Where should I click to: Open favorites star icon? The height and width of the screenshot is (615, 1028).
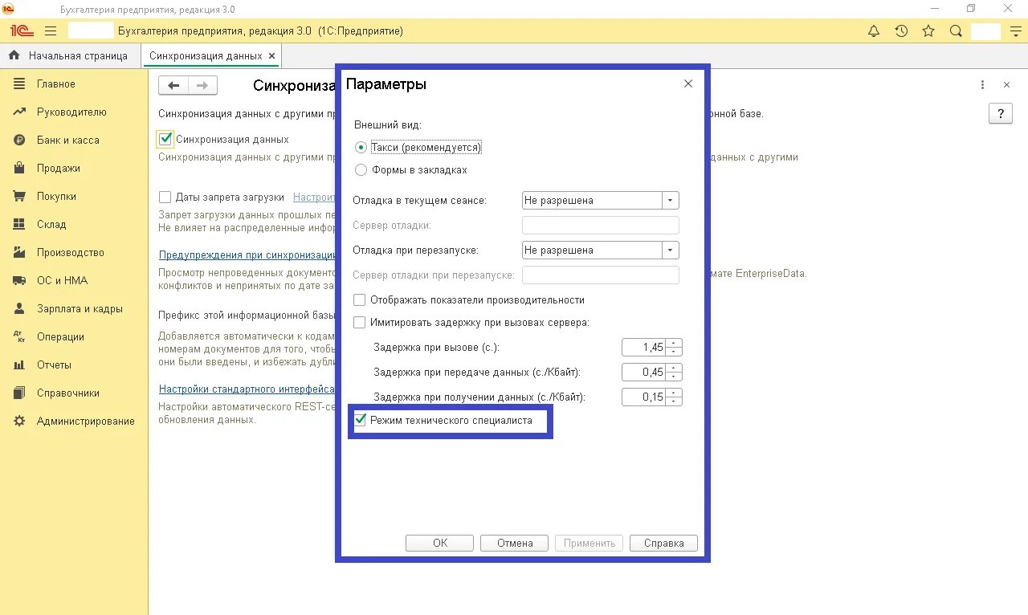click(x=928, y=31)
